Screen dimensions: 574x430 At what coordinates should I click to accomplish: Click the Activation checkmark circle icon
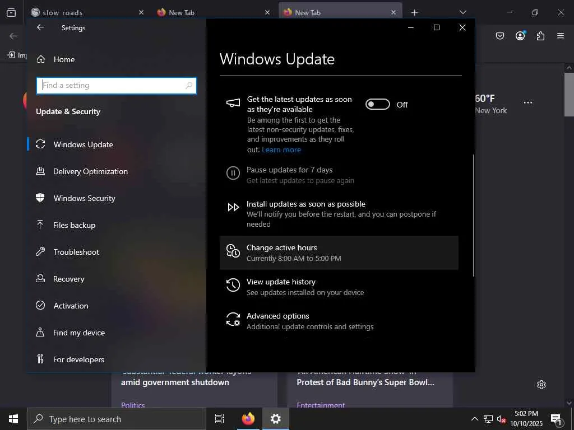click(x=40, y=305)
